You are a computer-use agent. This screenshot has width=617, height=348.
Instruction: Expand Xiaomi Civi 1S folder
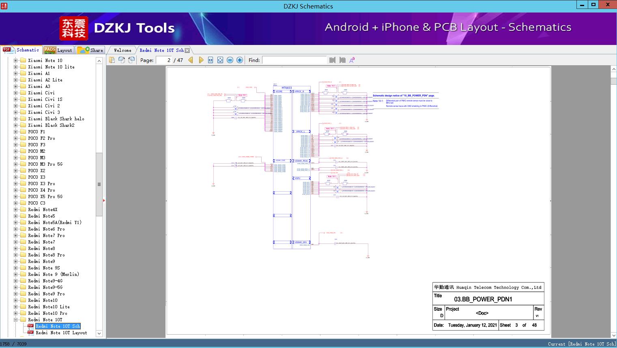pos(15,99)
